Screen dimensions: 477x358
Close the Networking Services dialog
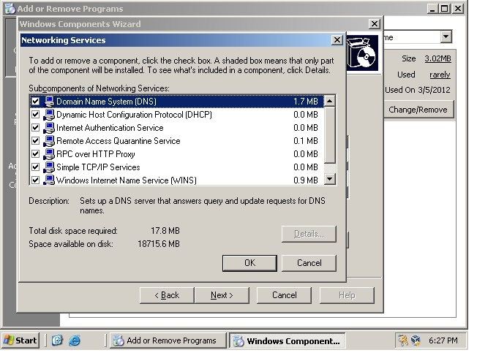[337, 39]
